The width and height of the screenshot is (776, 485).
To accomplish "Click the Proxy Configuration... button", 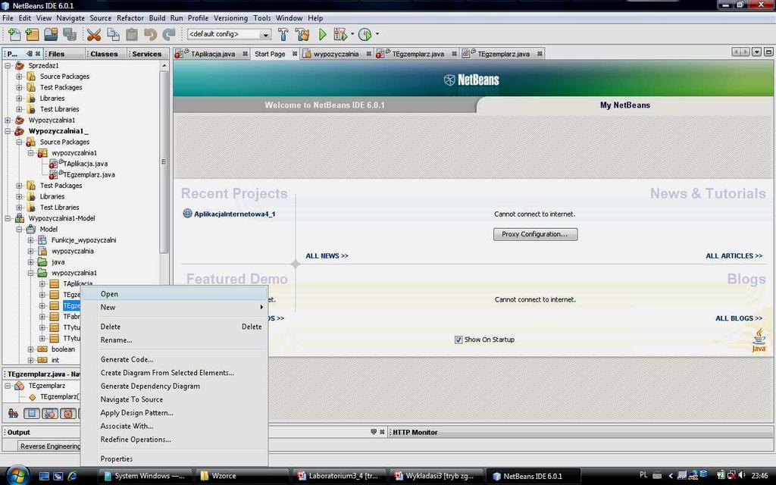I will coord(535,234).
